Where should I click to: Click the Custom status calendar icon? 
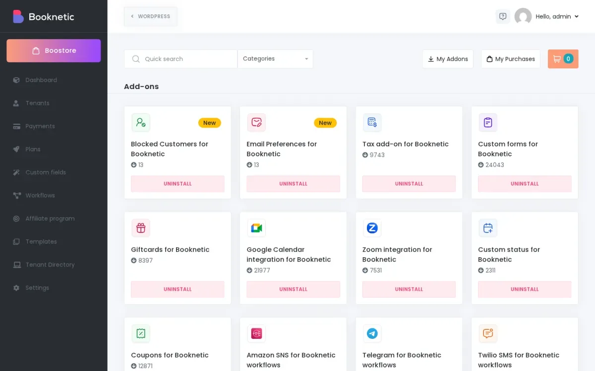tap(488, 228)
